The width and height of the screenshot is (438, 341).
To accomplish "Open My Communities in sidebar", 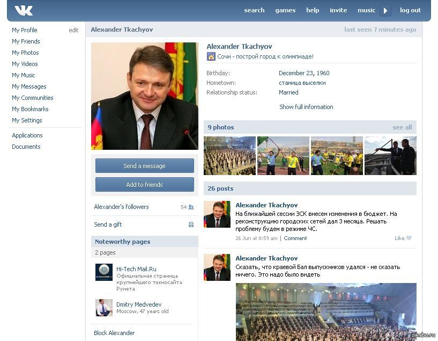I will (x=33, y=98).
